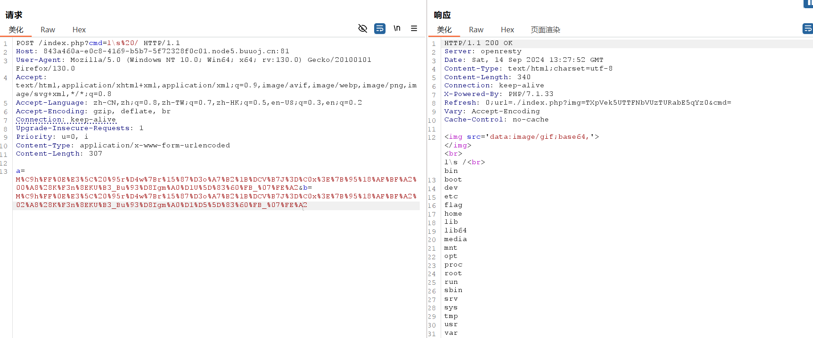Click the Accept-Language request header
The width and height of the screenshot is (813, 338).
click(189, 103)
